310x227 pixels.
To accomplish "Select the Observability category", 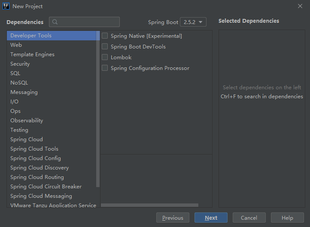I will 52,121.
